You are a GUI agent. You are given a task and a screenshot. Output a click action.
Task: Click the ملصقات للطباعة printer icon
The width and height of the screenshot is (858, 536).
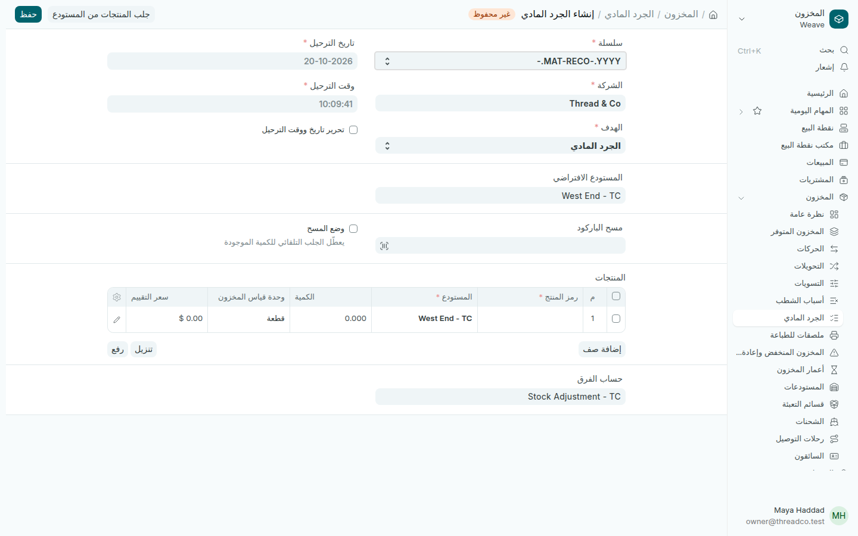click(x=834, y=335)
